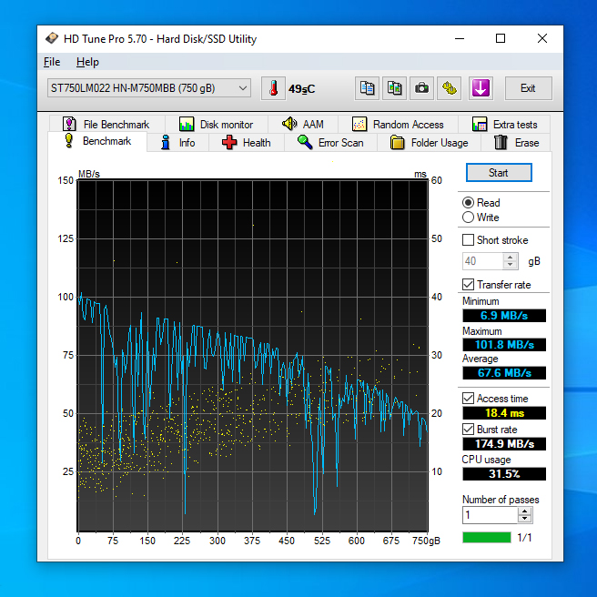Close the HD Tune Pro window
The image size is (597, 597).
pos(542,38)
